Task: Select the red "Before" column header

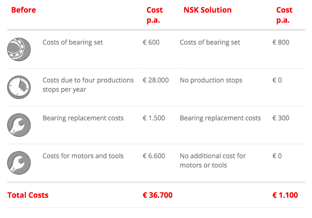Action: click(x=24, y=10)
